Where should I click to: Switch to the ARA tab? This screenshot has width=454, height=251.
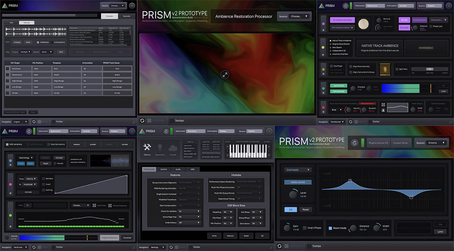pos(11,23)
